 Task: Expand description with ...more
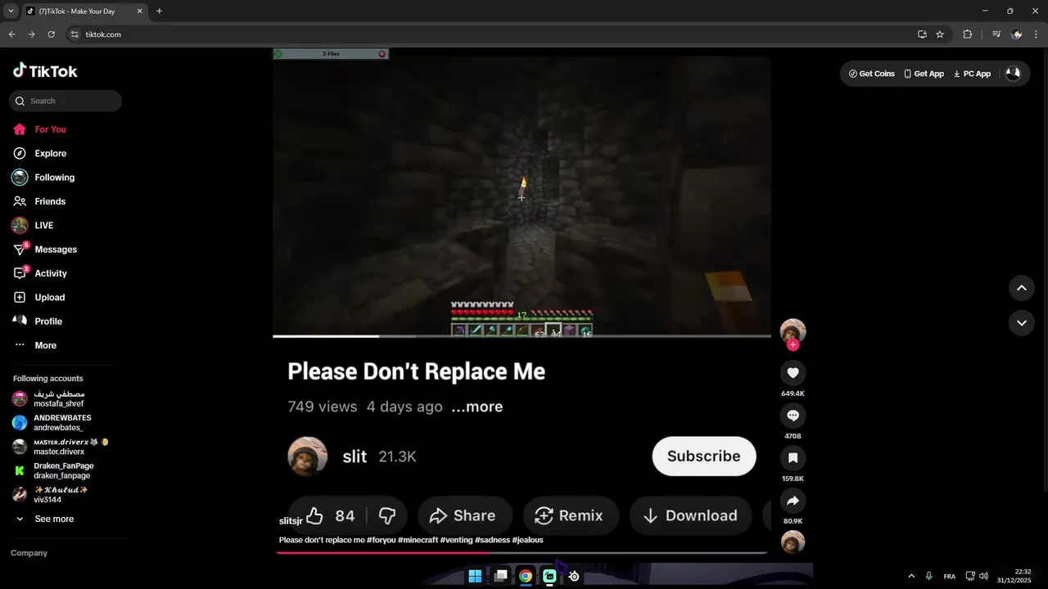coord(477,407)
